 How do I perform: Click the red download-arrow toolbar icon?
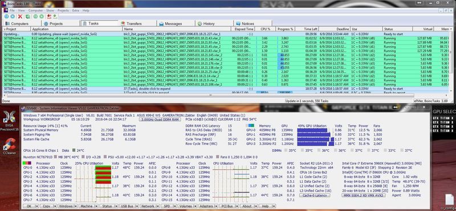point(49,16)
